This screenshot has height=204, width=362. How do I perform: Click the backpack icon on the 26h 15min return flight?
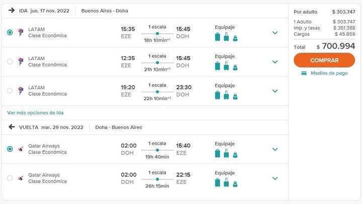click(x=235, y=184)
